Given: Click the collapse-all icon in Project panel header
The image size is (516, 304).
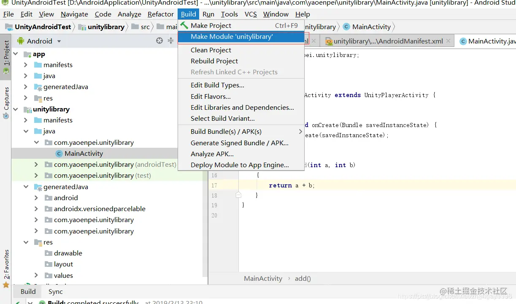Looking at the screenshot, I should coord(170,41).
